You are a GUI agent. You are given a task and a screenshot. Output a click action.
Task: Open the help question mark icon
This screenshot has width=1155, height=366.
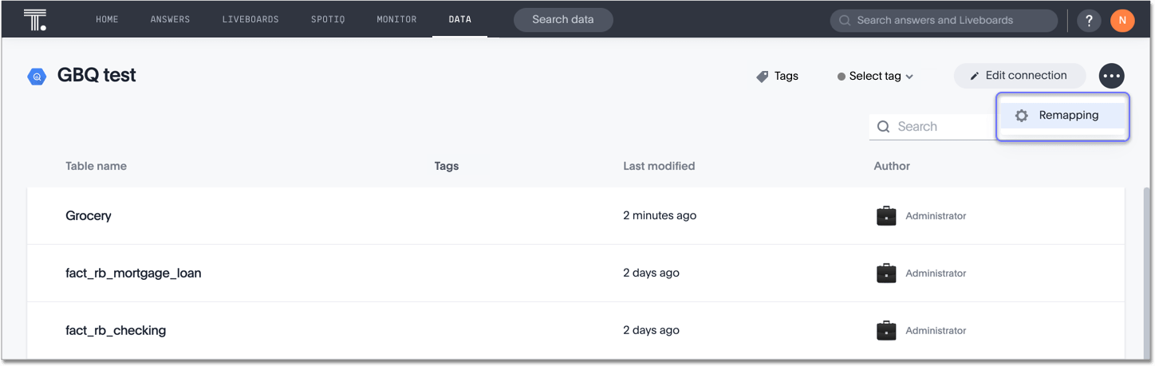coord(1089,21)
